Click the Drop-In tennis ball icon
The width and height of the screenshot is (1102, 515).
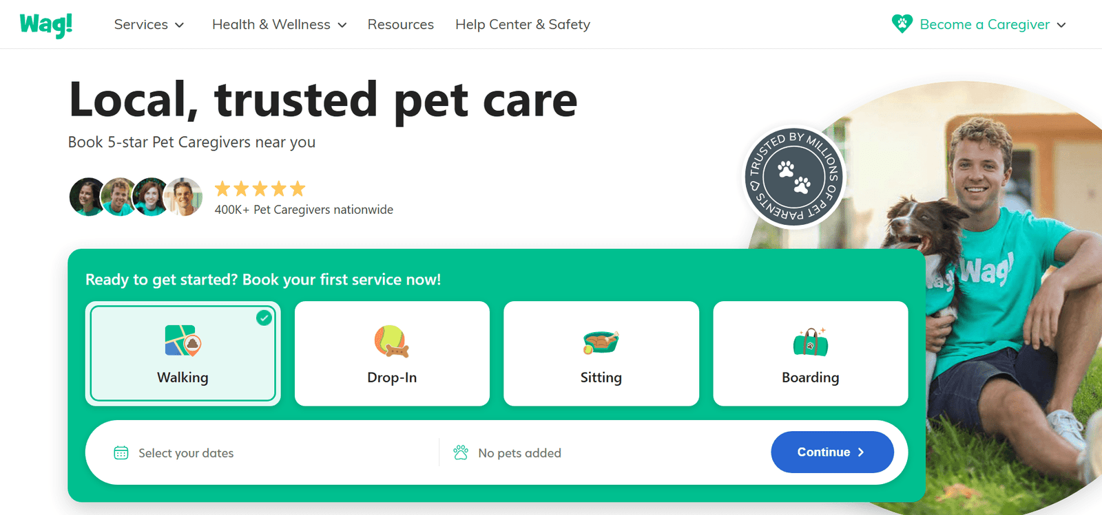[392, 341]
